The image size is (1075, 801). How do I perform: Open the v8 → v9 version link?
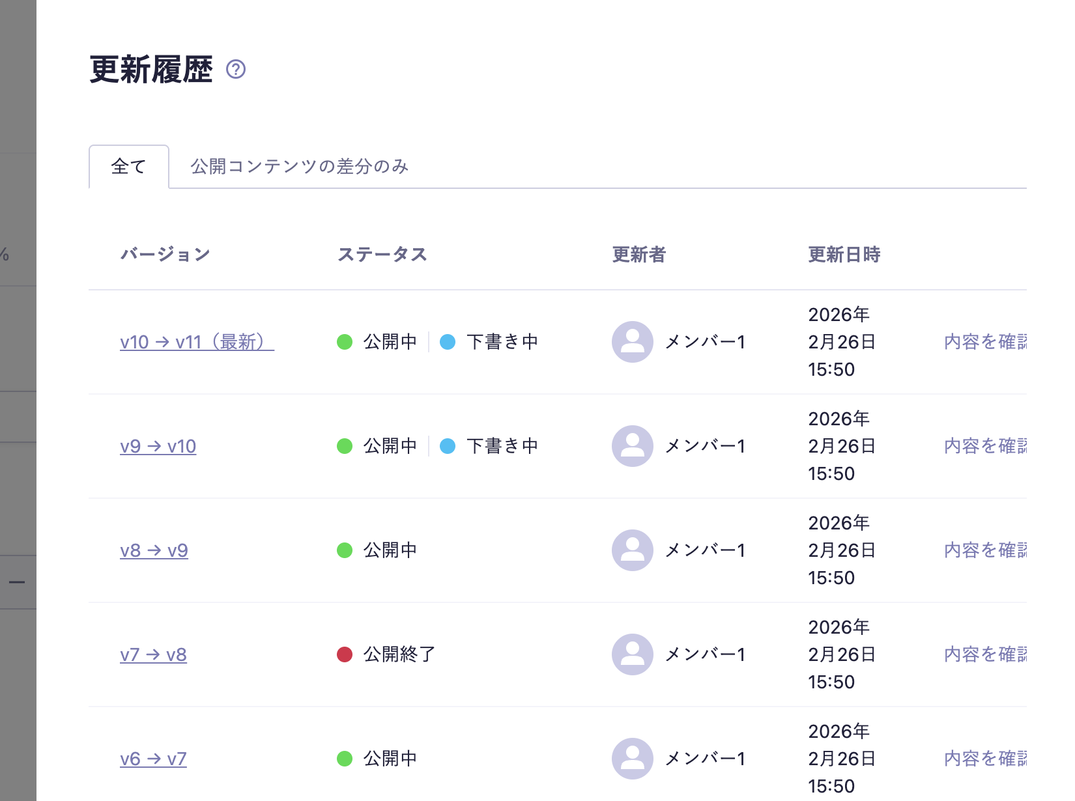tap(154, 550)
